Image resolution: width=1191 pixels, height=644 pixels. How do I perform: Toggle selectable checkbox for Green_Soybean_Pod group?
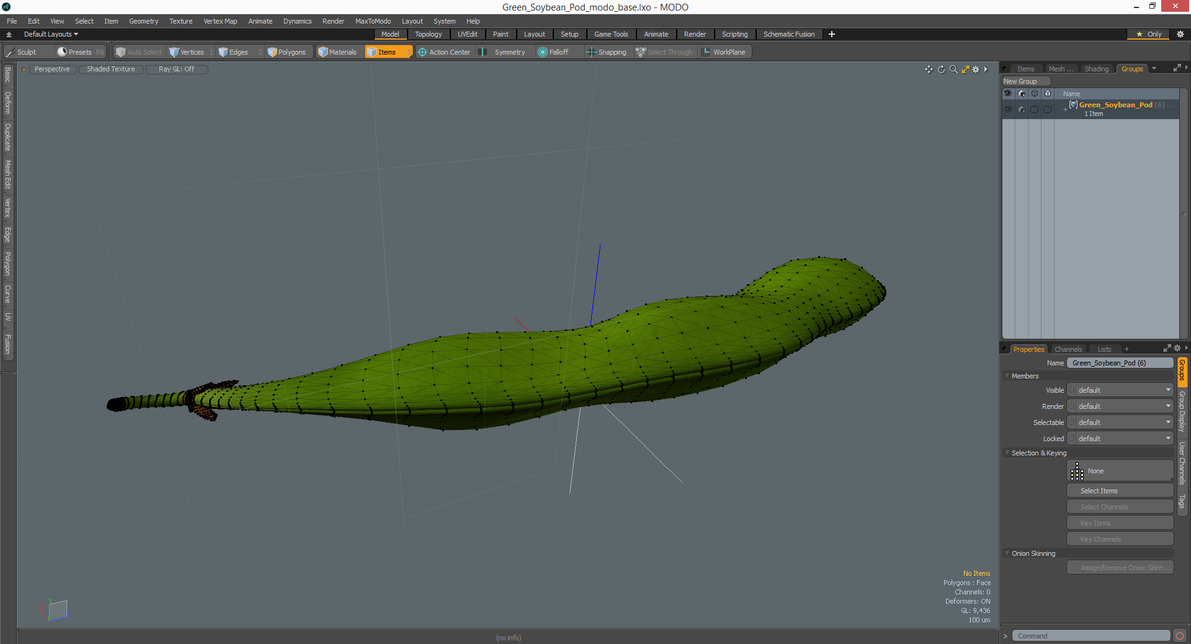(x=1034, y=109)
